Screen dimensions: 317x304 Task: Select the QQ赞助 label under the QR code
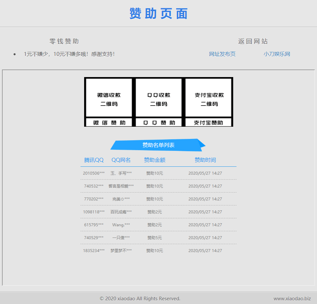click(x=159, y=123)
